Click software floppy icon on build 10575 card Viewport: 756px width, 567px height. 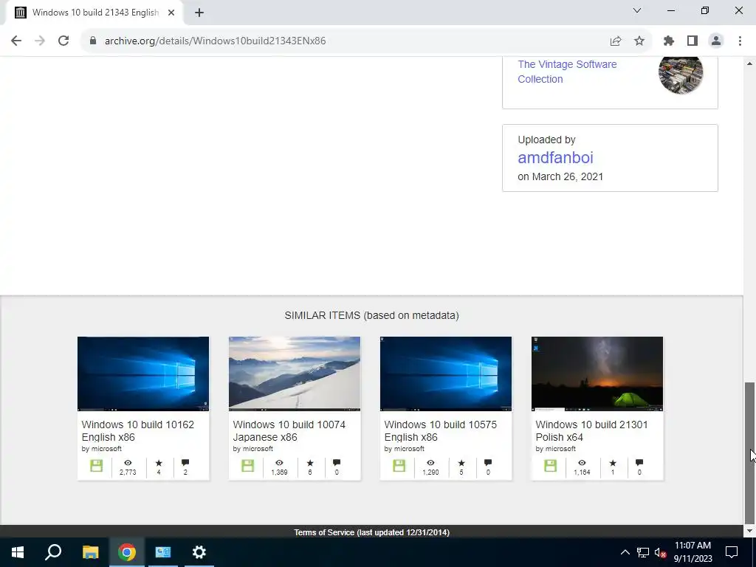pos(399,465)
